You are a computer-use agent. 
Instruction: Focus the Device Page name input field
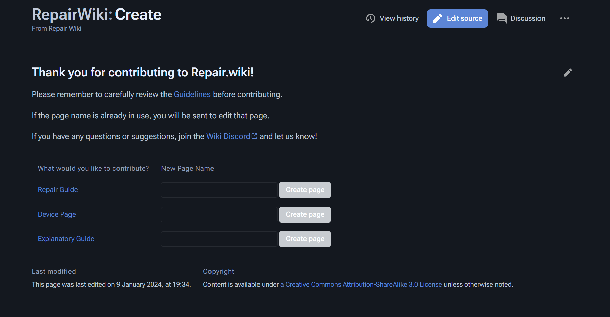pos(219,215)
